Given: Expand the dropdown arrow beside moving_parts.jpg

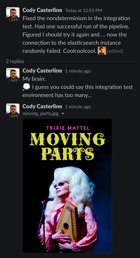Looking at the screenshot, I should [x=63, y=114].
